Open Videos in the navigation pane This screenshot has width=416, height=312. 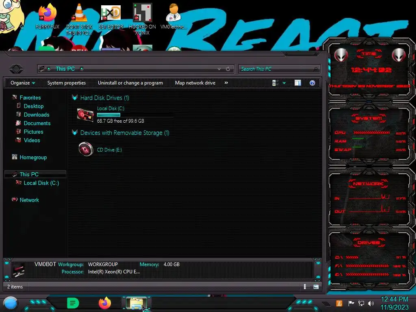(32, 140)
